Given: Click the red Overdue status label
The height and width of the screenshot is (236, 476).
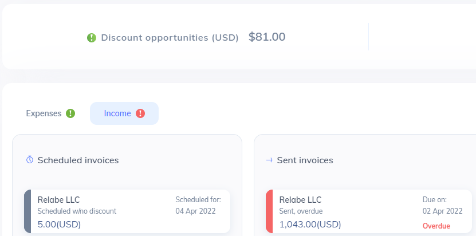Looking at the screenshot, I should point(436,226).
